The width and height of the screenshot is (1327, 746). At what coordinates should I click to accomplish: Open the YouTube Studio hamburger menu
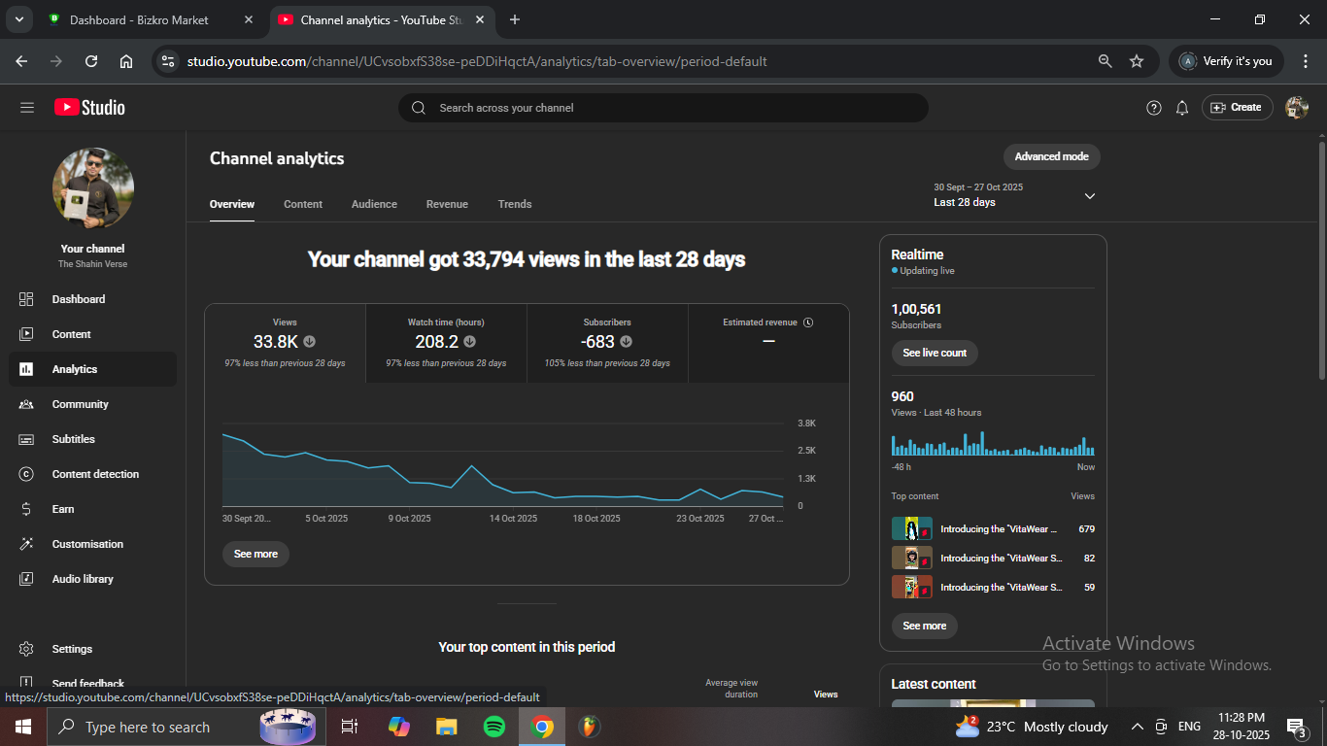pyautogui.click(x=27, y=108)
